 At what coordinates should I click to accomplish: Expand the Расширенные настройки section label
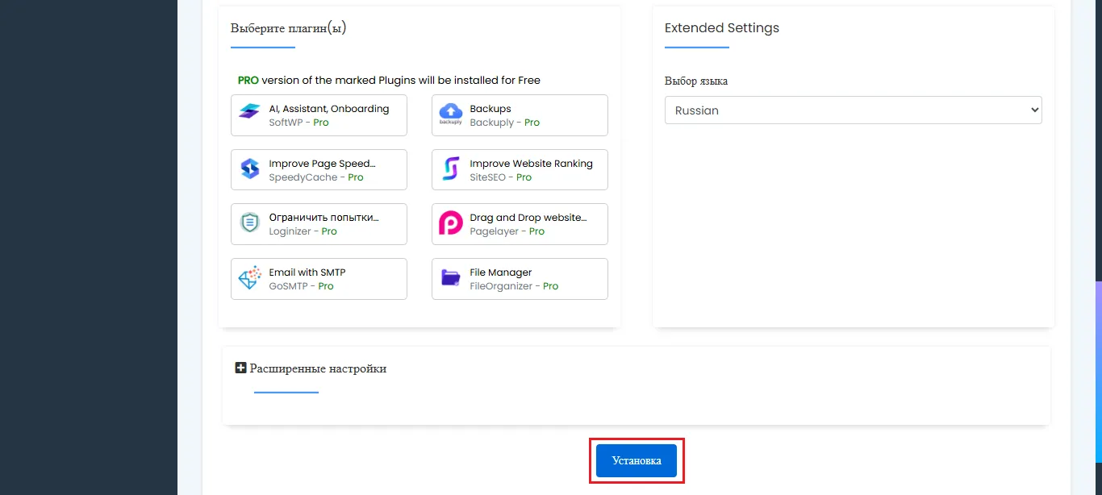pyautogui.click(x=318, y=368)
